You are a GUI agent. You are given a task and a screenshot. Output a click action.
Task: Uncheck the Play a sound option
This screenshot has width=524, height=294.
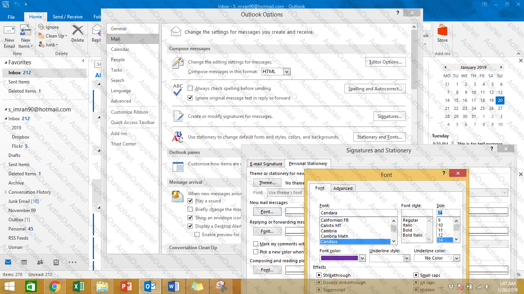(190, 201)
